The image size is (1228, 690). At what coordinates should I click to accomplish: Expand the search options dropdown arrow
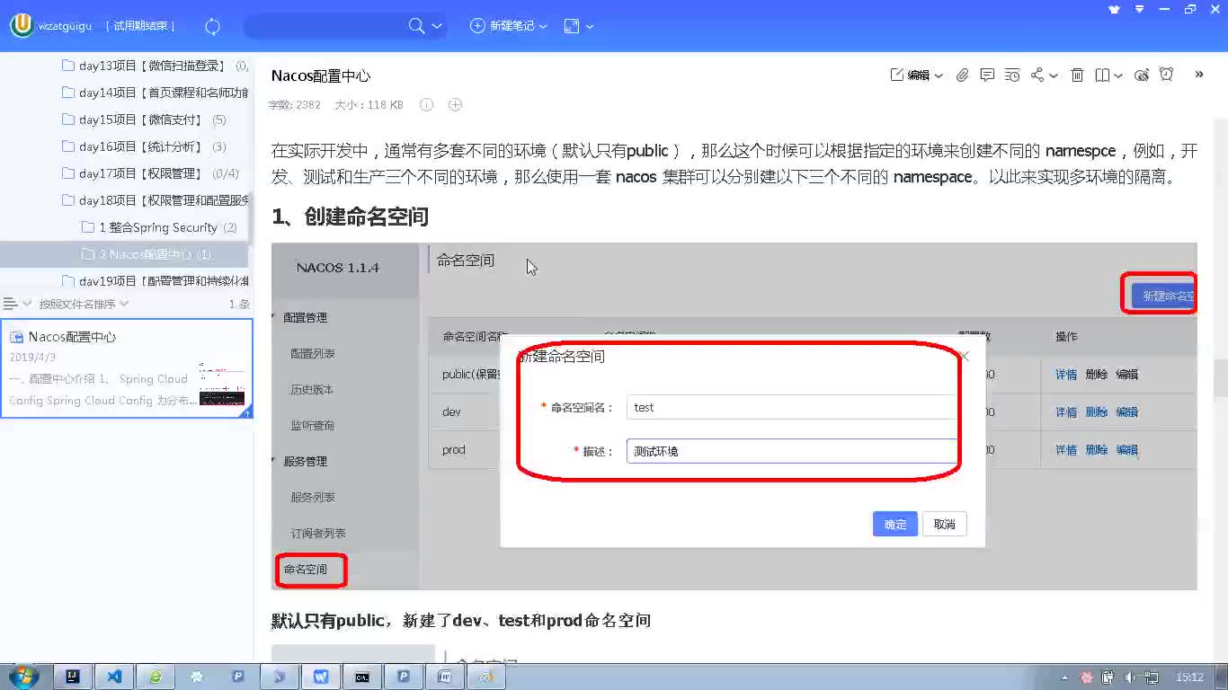tap(437, 27)
